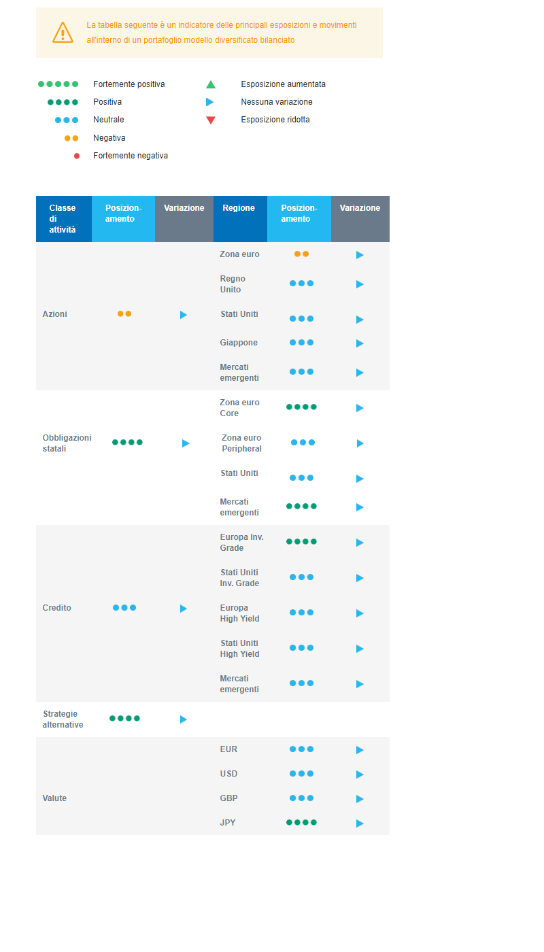Click the Azioni variation arrow
The height and width of the screenshot is (952, 544).
click(x=184, y=315)
